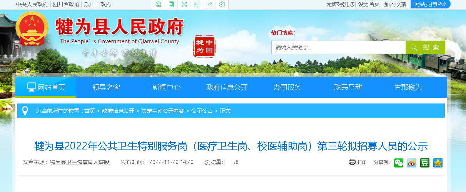The image size is (466, 192).
Task: Open the 四川省政府 link
Action: tap(66, 4)
